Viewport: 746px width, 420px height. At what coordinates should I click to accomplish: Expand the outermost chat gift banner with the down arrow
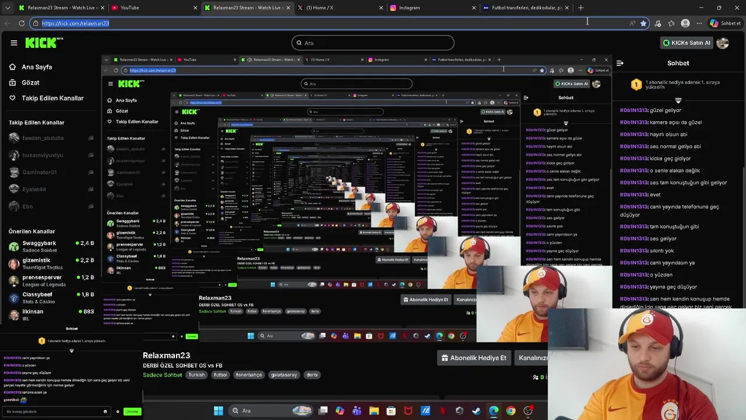click(678, 101)
